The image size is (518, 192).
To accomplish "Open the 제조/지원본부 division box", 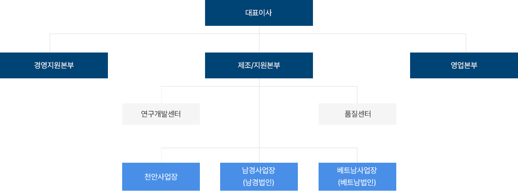I will [259, 65].
